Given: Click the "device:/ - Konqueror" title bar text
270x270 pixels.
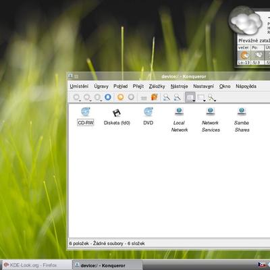Looking at the screenshot, I should coord(184,77).
